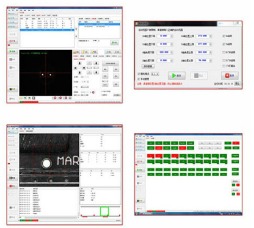Click the up-arrow jog button at top of direction pad
Image resolution: width=254 pixels, height=228 pixels.
80,63
